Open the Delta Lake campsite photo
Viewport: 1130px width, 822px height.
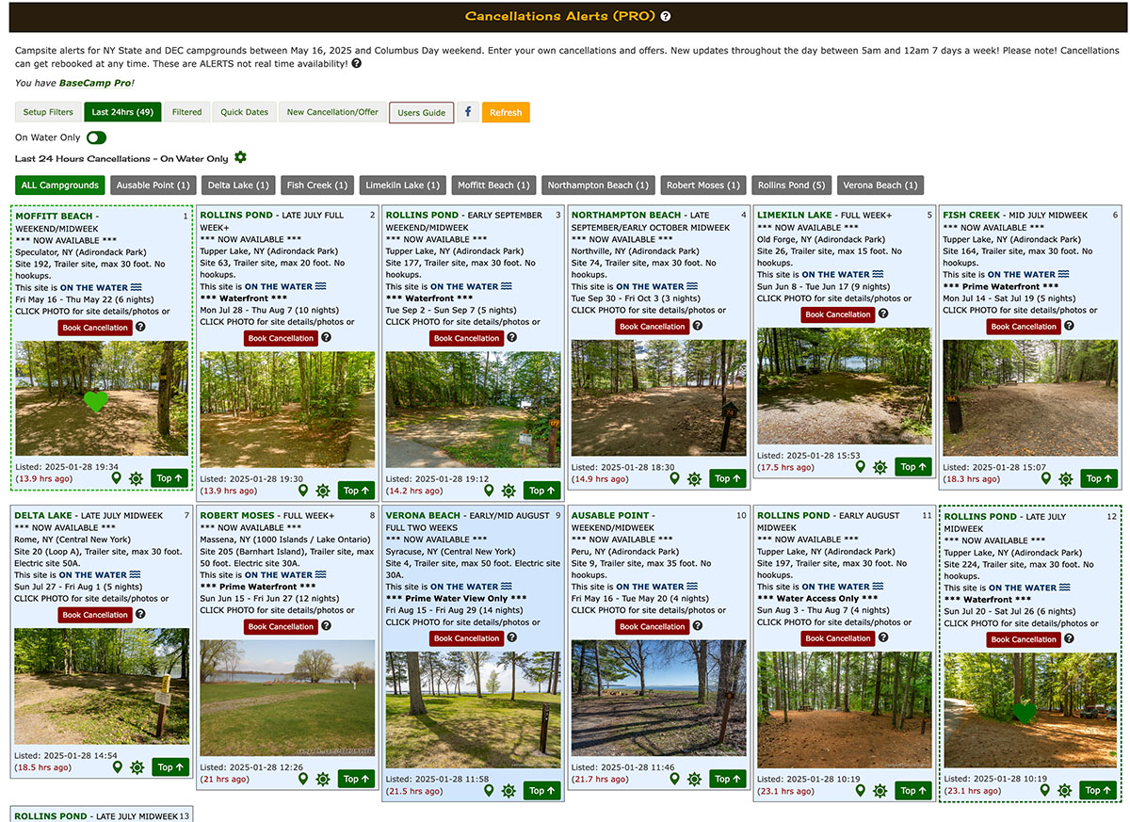[102, 686]
